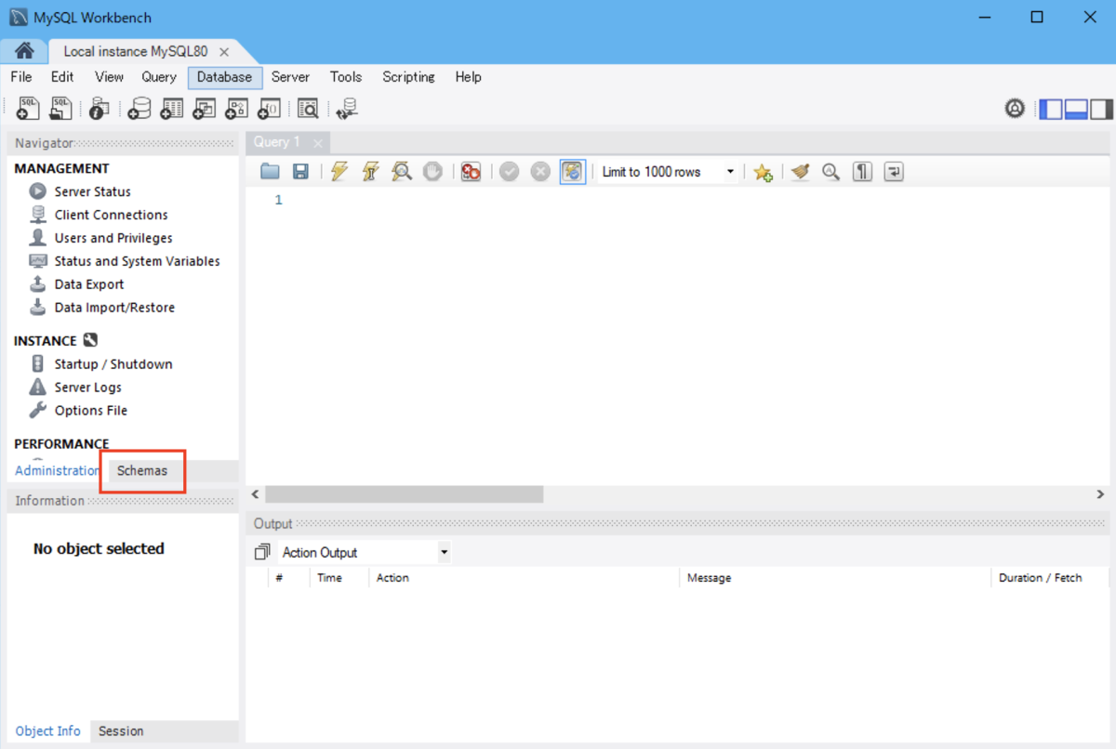Click the editor horizontal scrollbar thumb
This screenshot has width=1116, height=749.
tap(404, 494)
